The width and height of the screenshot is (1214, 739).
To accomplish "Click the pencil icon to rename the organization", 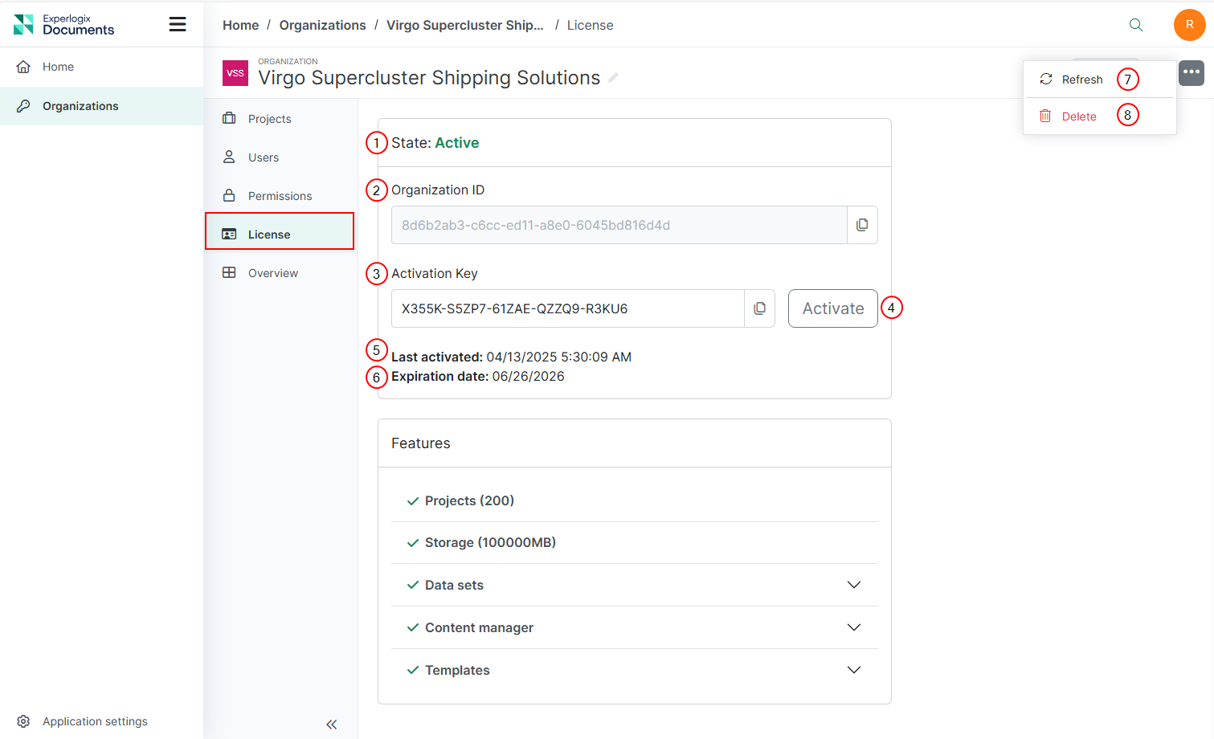I will coord(613,77).
